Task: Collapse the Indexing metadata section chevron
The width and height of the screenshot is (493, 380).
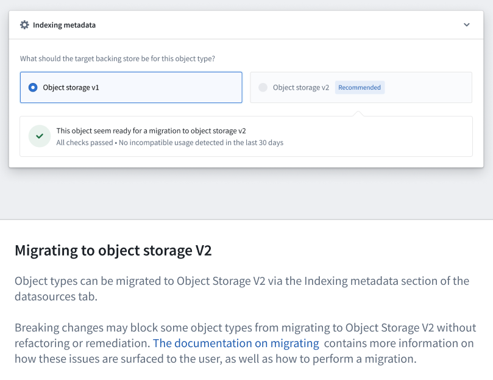Action: [467, 25]
